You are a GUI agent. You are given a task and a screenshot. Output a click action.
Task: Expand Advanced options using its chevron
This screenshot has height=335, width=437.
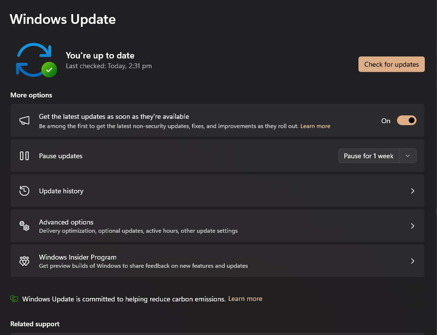click(413, 226)
